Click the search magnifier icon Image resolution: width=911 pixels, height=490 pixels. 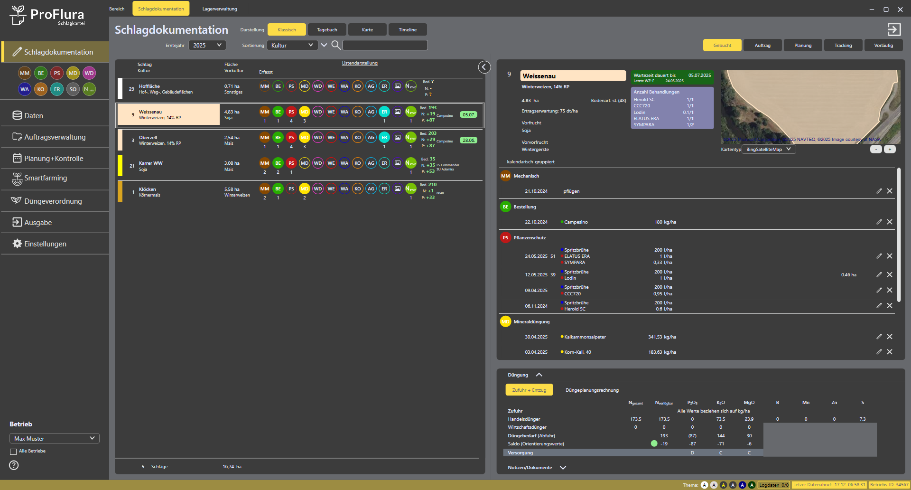point(335,45)
